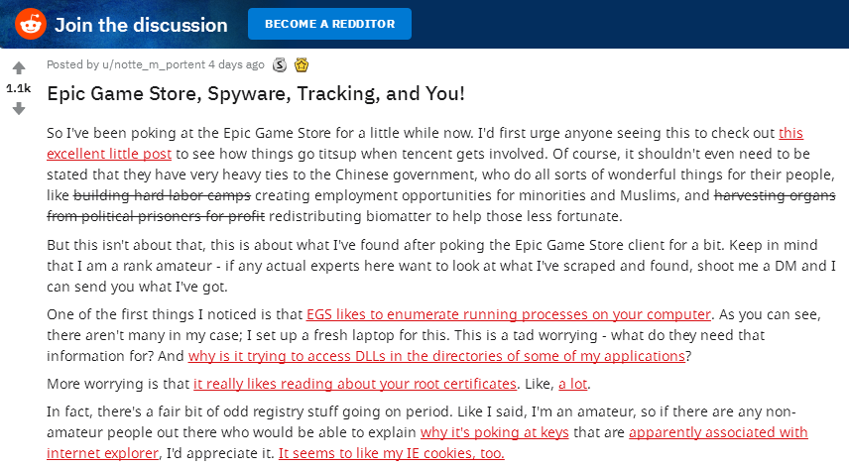
Task: Click the gold award badge icon
Action: point(302,65)
